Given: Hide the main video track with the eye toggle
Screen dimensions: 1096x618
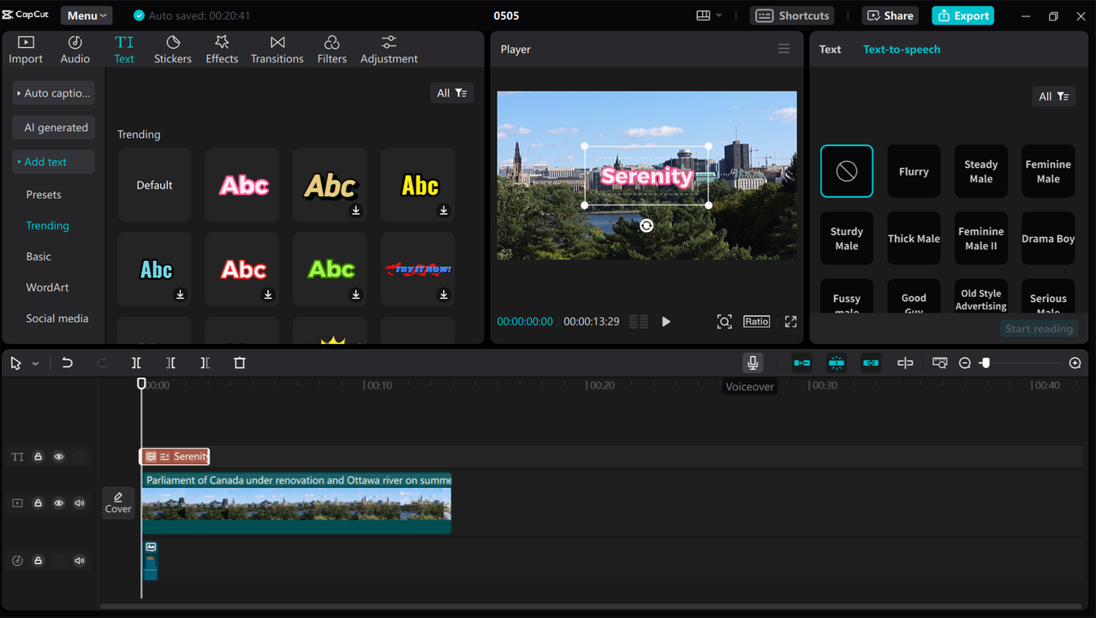Looking at the screenshot, I should pos(58,502).
